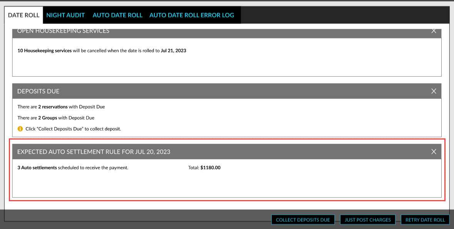Click the Collect Deposits Due button
This screenshot has width=454, height=229.
(303, 219)
